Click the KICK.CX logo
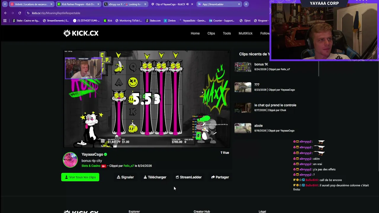Image resolution: width=379 pixels, height=213 pixels. [x=81, y=33]
